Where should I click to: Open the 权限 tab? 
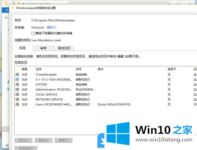[x=22, y=48]
